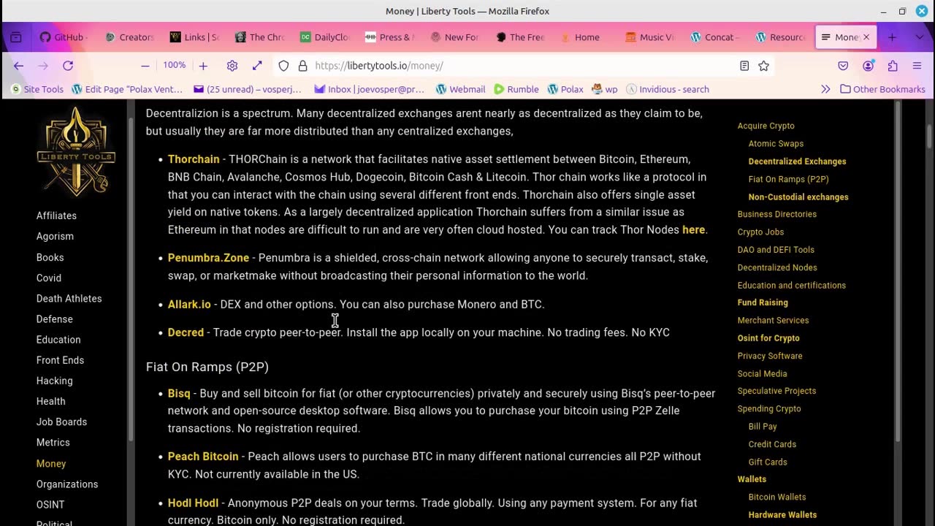Zoom out with the minus button
This screenshot has width=935, height=526.
click(145, 66)
